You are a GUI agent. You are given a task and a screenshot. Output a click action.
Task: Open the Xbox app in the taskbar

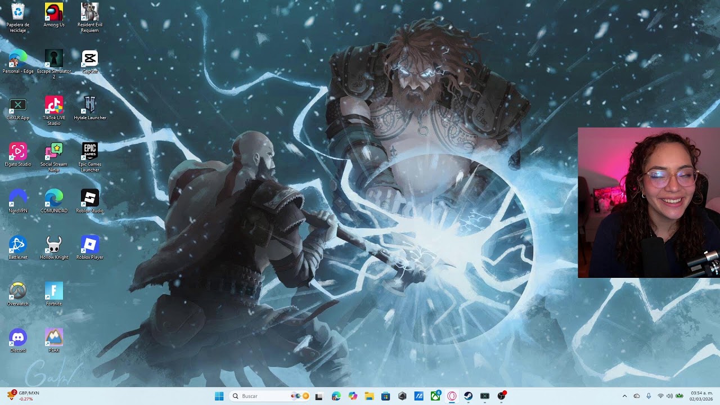tap(435, 396)
